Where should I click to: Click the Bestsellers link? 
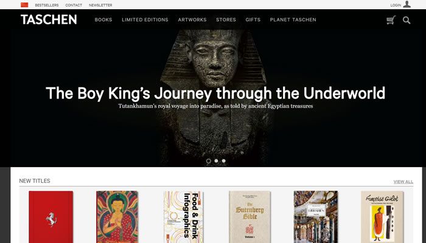coord(47,5)
